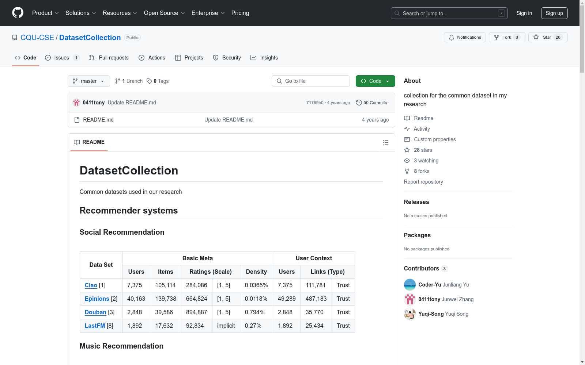
Task: Click the search magnifier icon
Action: (x=397, y=13)
